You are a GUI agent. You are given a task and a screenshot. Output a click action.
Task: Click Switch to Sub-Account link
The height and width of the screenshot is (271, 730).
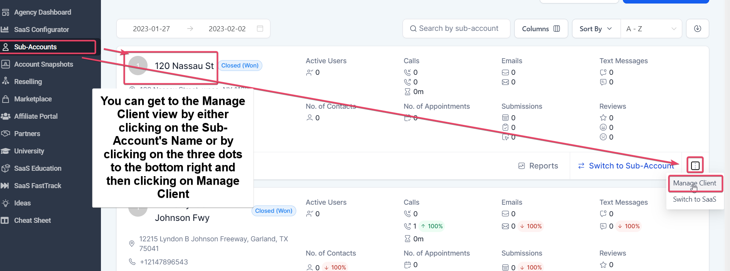tap(626, 166)
